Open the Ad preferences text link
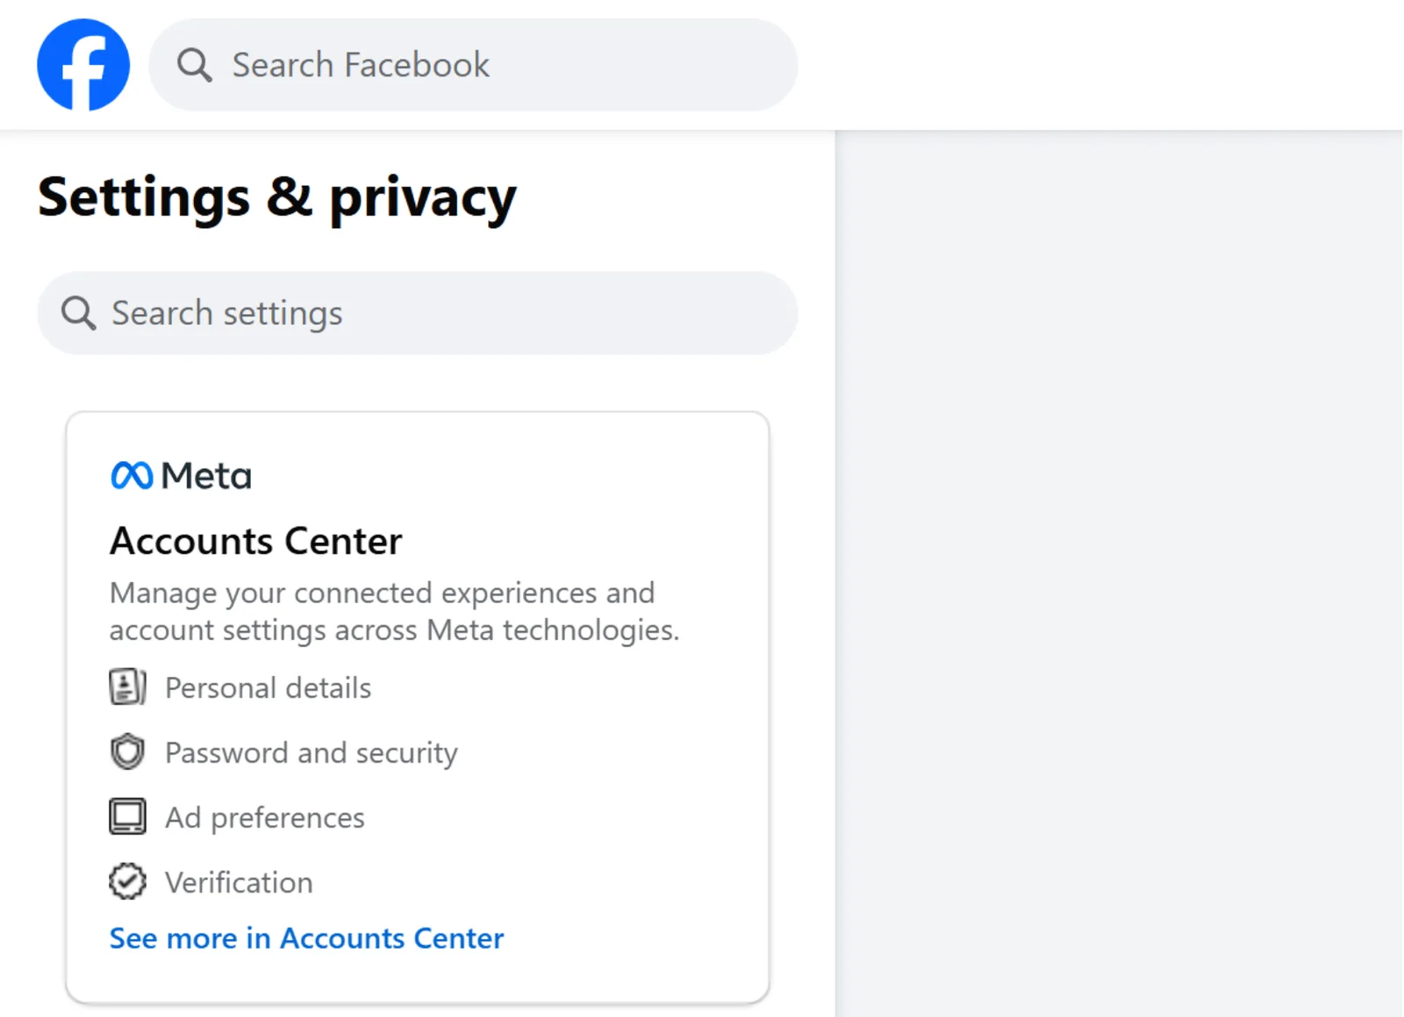The width and height of the screenshot is (1404, 1017). point(264,818)
